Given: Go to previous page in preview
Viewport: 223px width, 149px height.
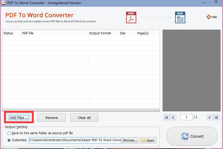Looking at the screenshot, I should [173, 117].
